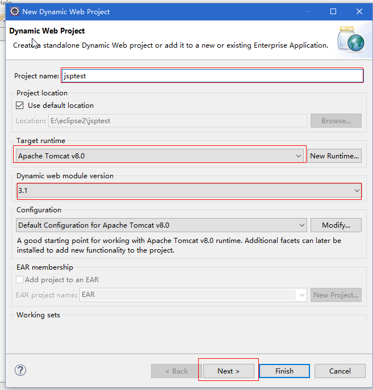The height and width of the screenshot is (390, 373).
Task: Click the Working sets group label
Action: (x=38, y=315)
